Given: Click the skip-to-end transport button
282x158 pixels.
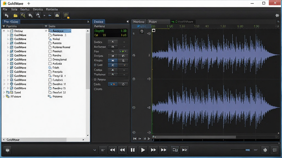Looking at the screenshot, I should (x=185, y=150).
